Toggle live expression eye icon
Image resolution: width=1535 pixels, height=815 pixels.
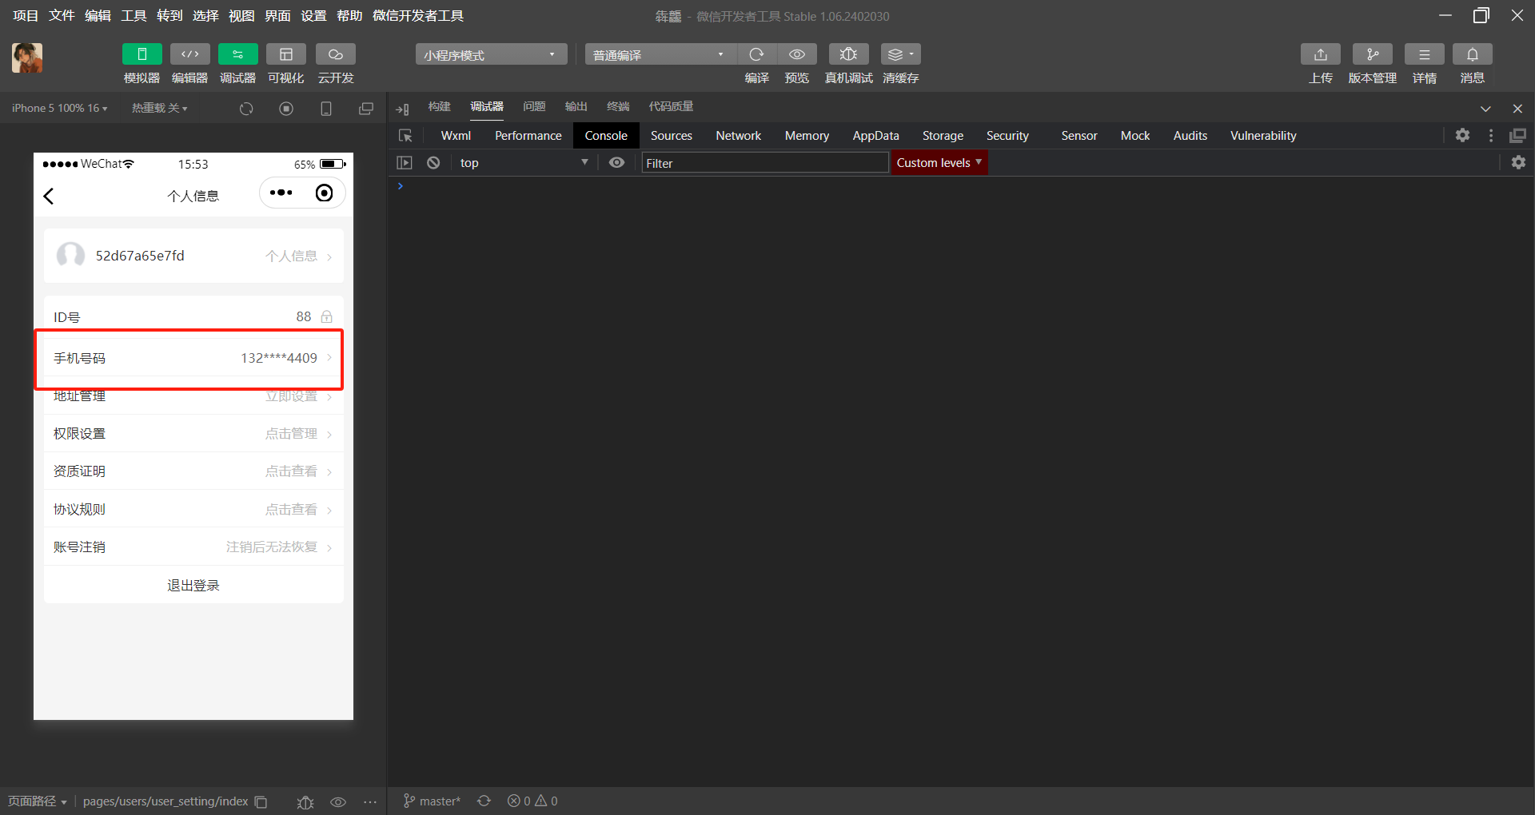[616, 162]
